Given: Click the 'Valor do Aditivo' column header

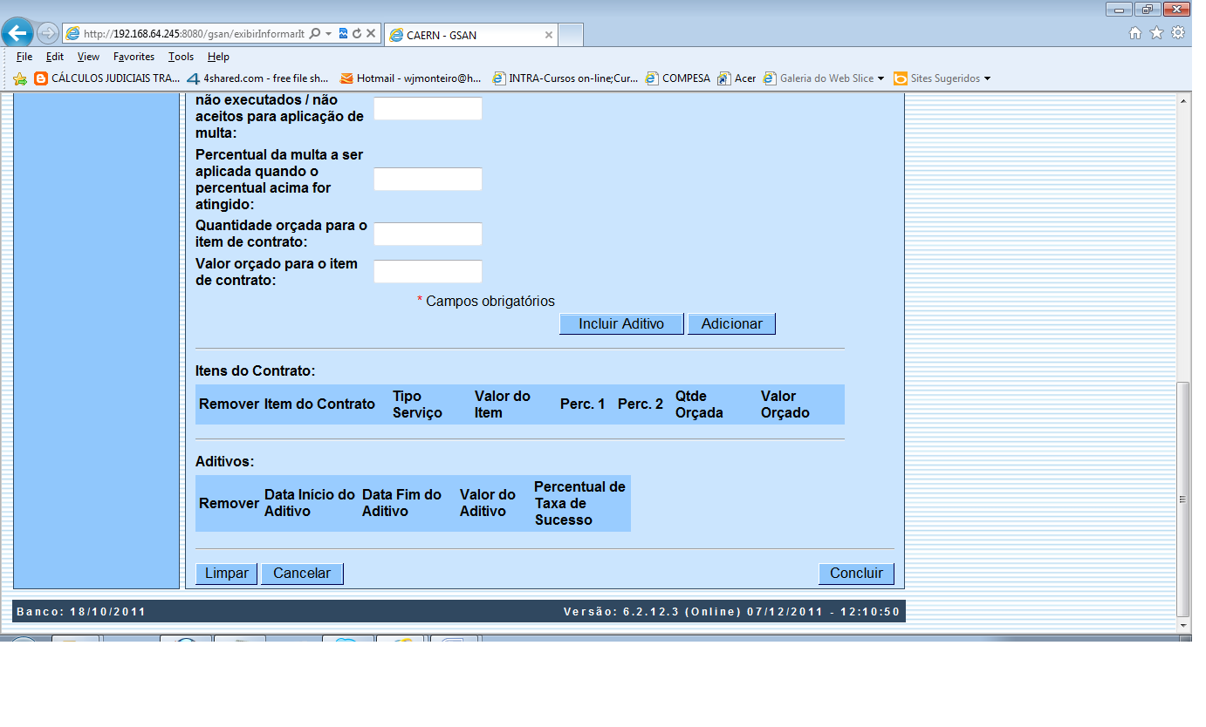Looking at the screenshot, I should 488,503.
